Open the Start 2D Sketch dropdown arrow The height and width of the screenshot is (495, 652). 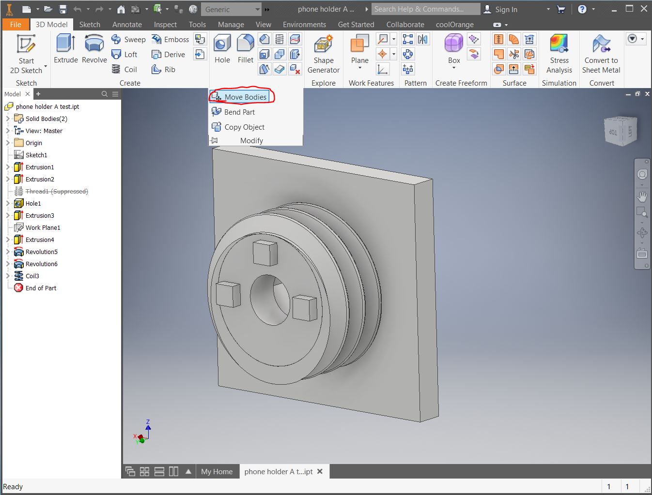46,66
